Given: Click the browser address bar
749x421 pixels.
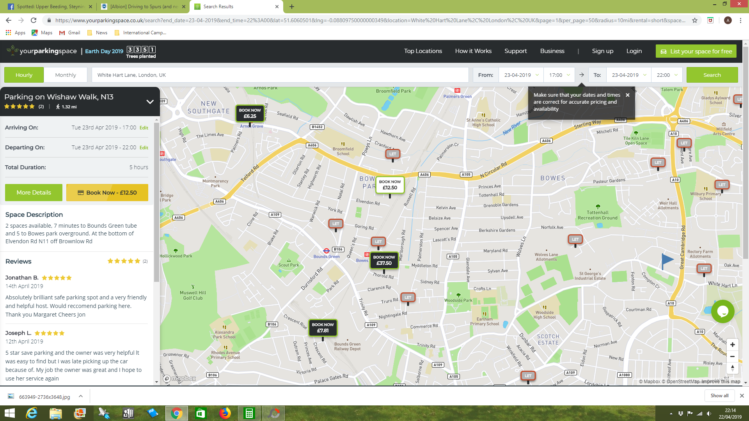Looking at the screenshot, I should [x=370, y=20].
